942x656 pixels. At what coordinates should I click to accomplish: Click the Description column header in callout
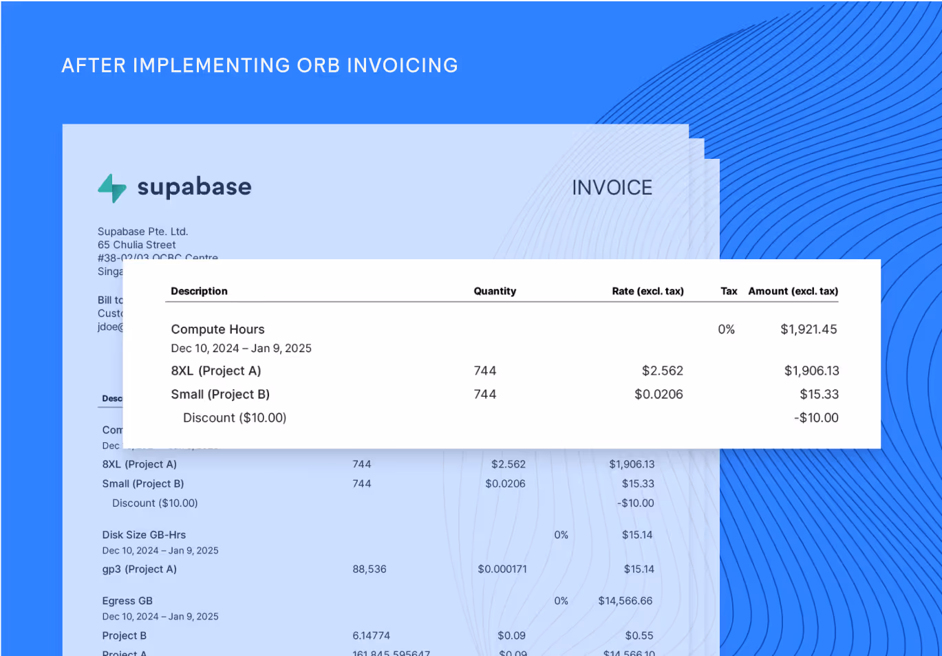(199, 291)
